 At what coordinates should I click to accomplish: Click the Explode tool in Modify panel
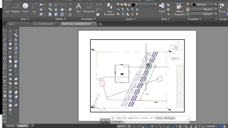[70, 10]
